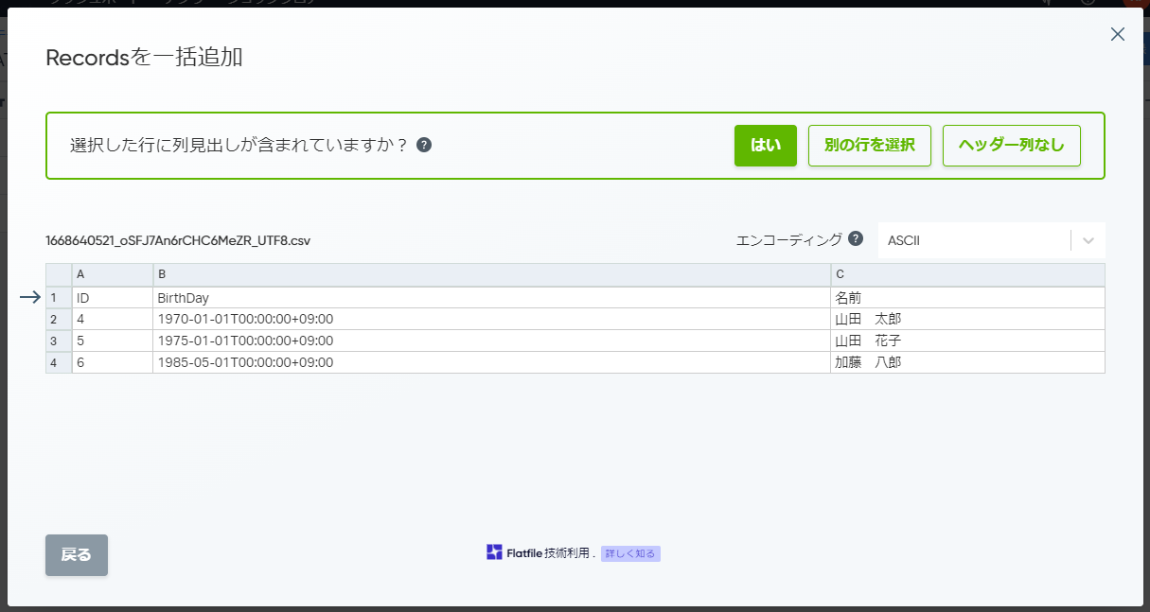Screen dimensions: 1150x612
Task: Confirm headers with the はい button
Action: [766, 146]
